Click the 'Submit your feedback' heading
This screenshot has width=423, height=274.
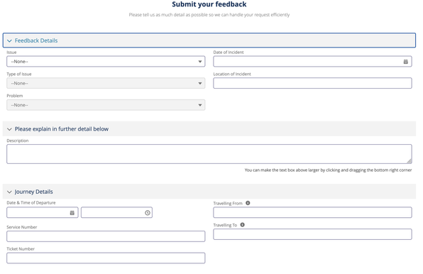point(209,4)
